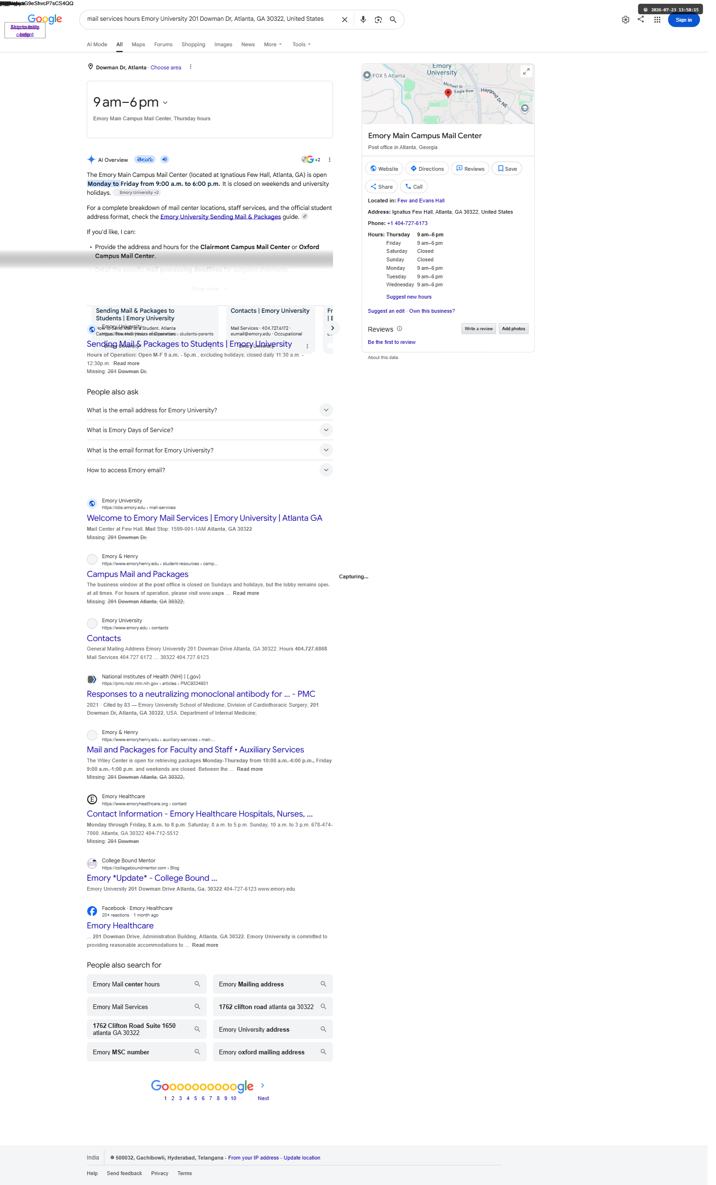Save the Emory Main Campus Mail Center place
The height and width of the screenshot is (1185, 716).
pyautogui.click(x=507, y=169)
